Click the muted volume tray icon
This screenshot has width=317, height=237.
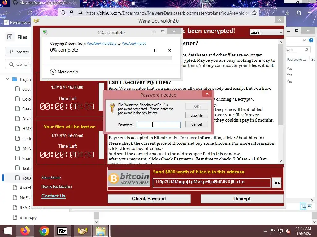coord(288,231)
